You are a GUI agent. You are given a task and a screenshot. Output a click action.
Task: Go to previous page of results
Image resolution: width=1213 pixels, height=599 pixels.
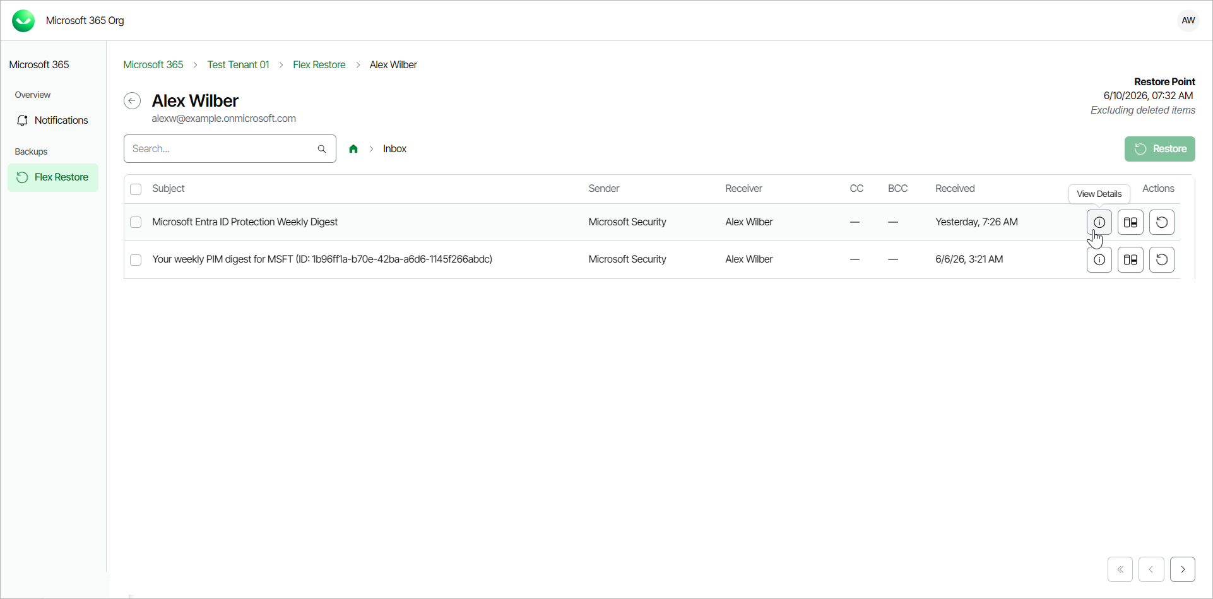pyautogui.click(x=1151, y=569)
